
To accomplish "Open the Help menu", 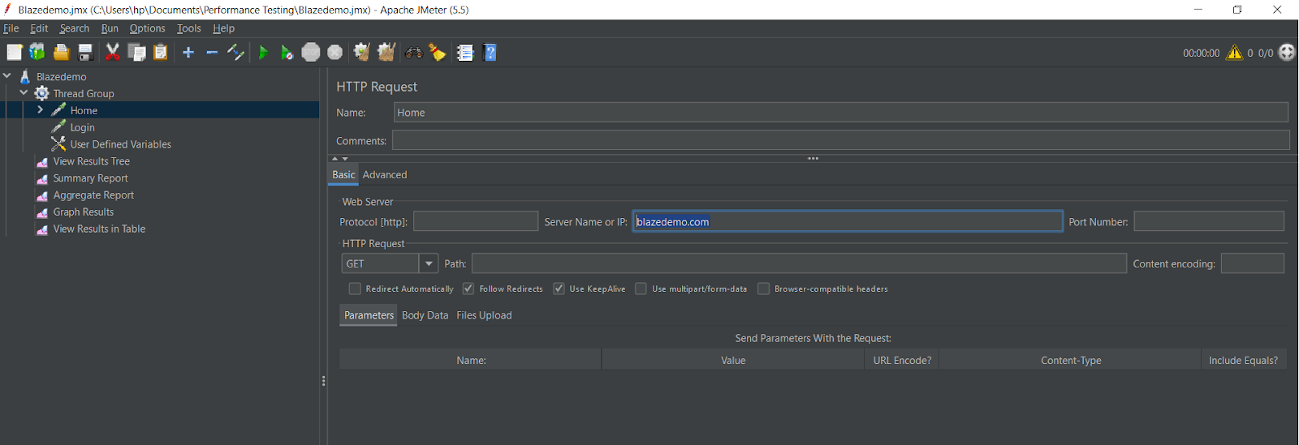I will 223,28.
